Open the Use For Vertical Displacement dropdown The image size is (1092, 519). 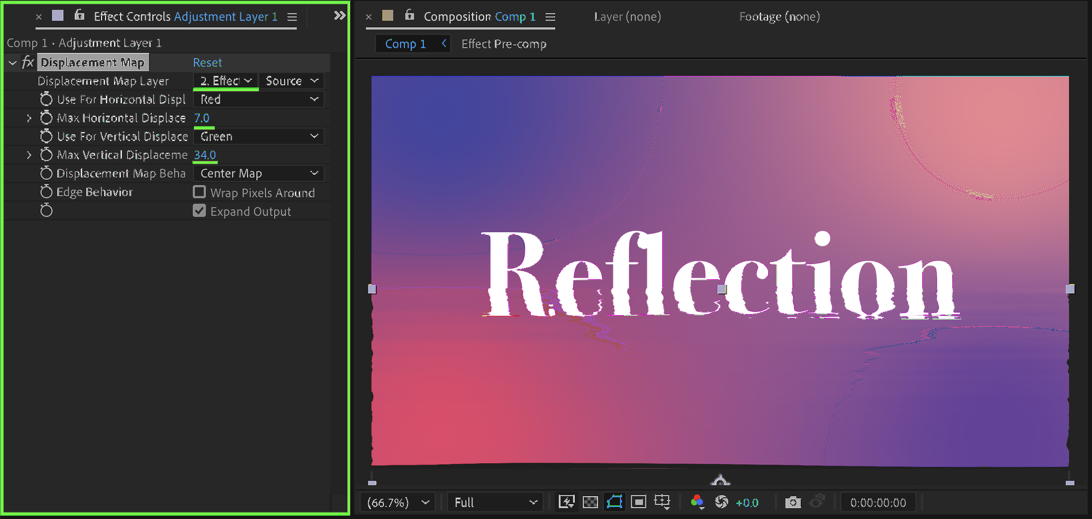click(259, 137)
